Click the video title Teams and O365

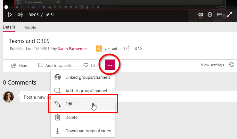[x=29, y=41]
